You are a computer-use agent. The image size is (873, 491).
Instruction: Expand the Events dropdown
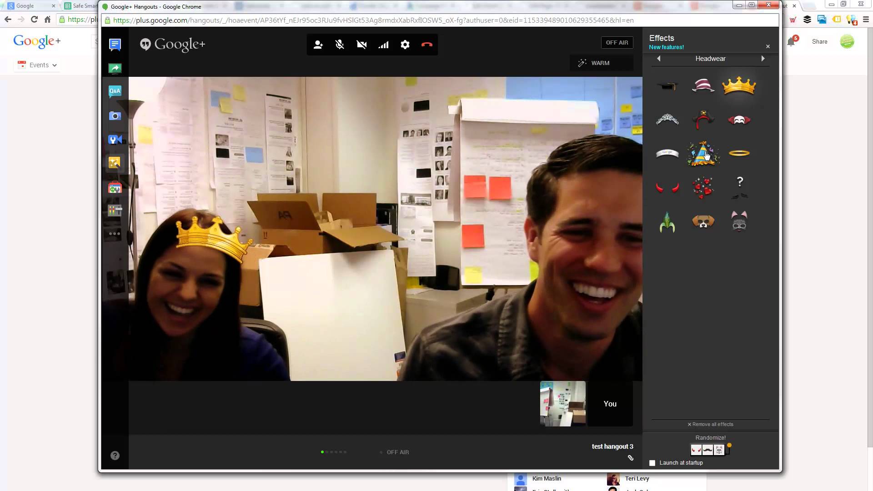38,65
